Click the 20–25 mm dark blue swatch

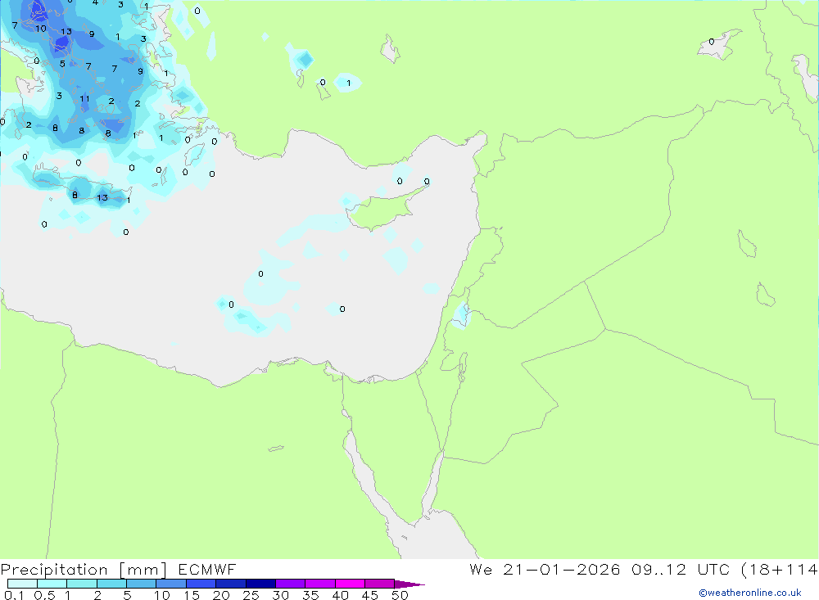230,584
